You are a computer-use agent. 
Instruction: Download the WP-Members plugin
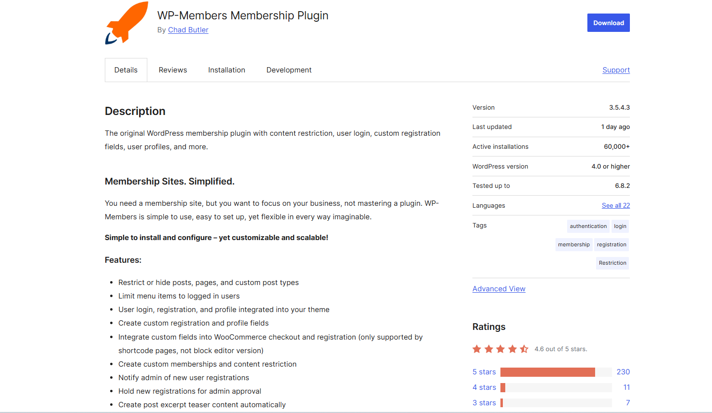click(x=609, y=23)
